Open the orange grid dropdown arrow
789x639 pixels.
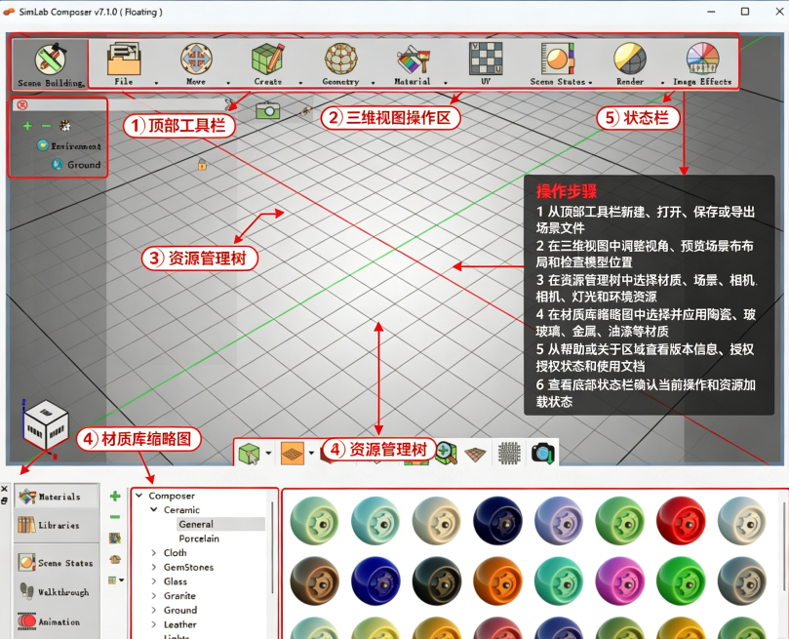[x=311, y=453]
